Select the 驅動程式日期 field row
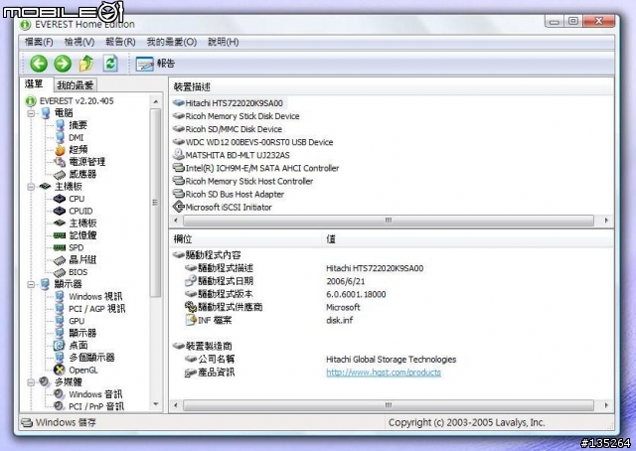This screenshot has height=451, width=636. pyautogui.click(x=275, y=281)
